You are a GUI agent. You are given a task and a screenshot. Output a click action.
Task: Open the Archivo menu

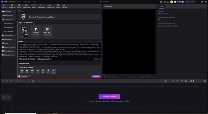19,2
